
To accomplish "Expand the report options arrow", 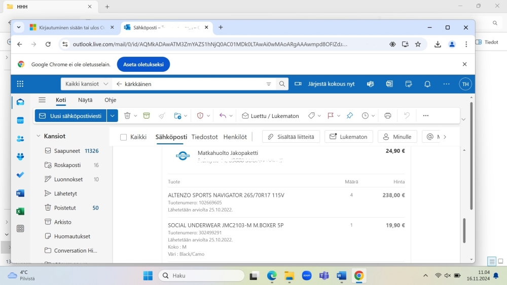I will click(x=208, y=116).
